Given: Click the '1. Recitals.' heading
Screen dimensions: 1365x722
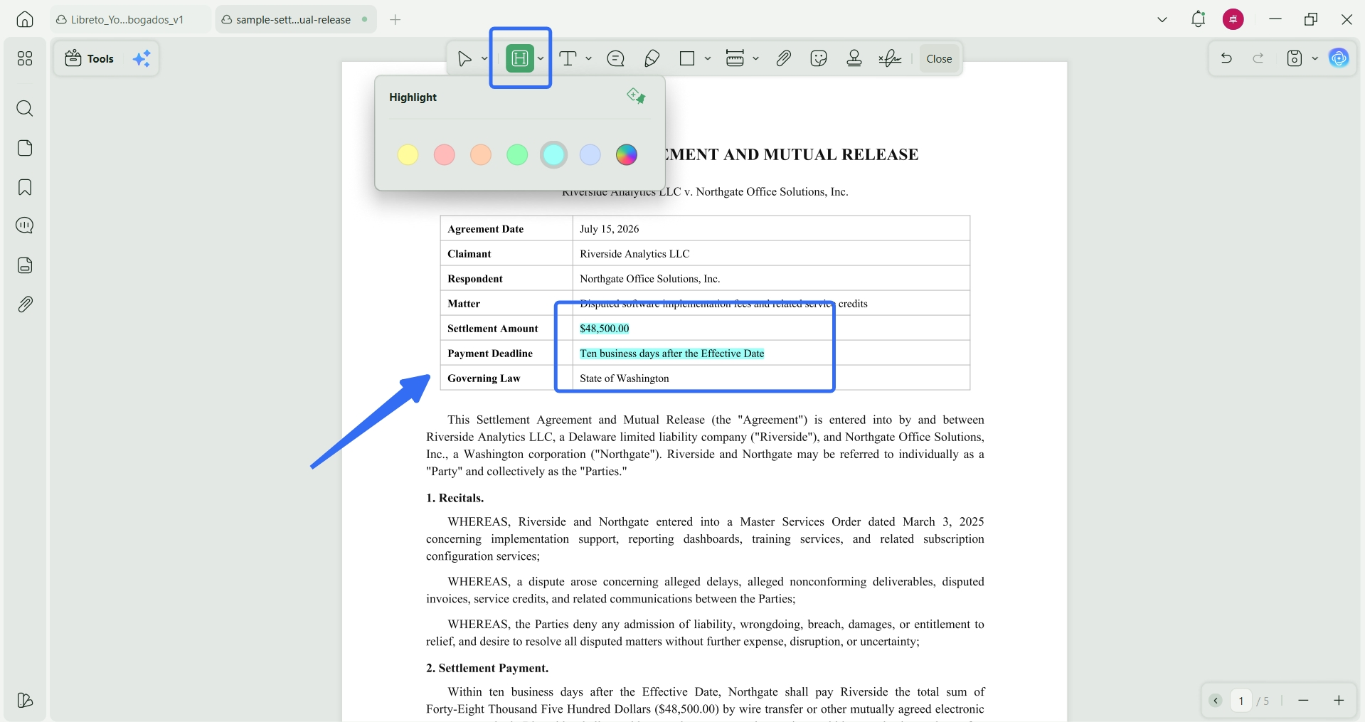Looking at the screenshot, I should (455, 498).
